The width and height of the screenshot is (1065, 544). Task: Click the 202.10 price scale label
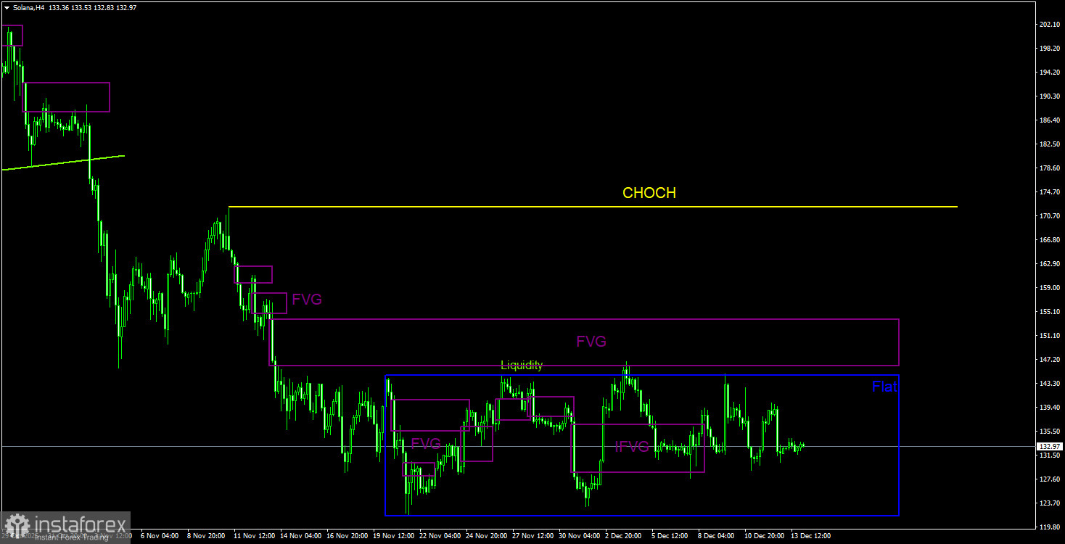pyautogui.click(x=1048, y=25)
